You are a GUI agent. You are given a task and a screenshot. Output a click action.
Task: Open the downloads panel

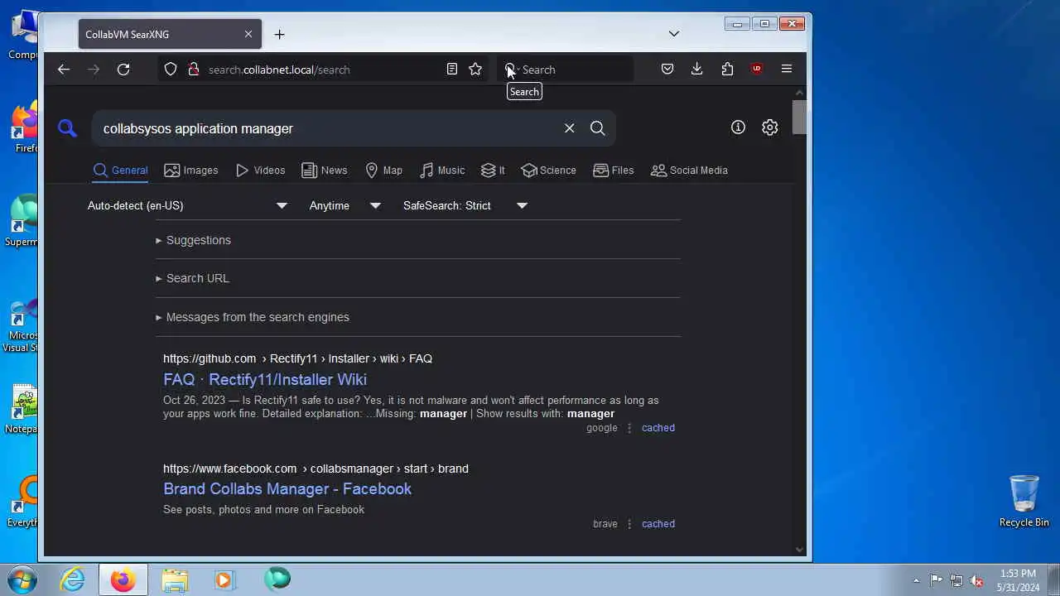tap(697, 70)
